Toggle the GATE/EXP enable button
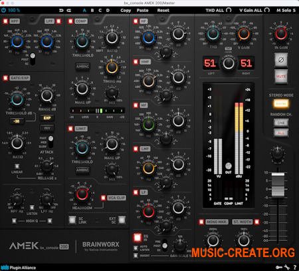This screenshot has width=299, height=271. pos(5,78)
